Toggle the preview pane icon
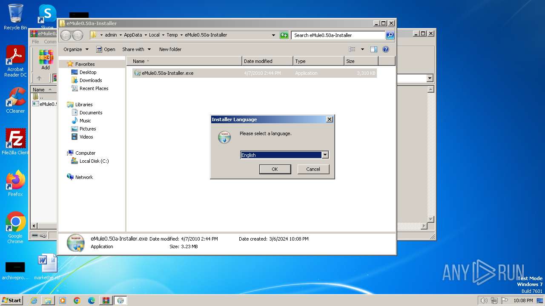545x306 pixels. click(374, 49)
